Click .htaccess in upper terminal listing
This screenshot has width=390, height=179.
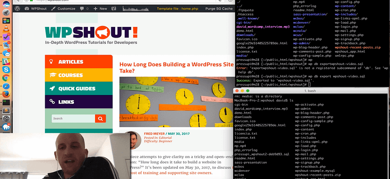pyautogui.click(x=245, y=14)
